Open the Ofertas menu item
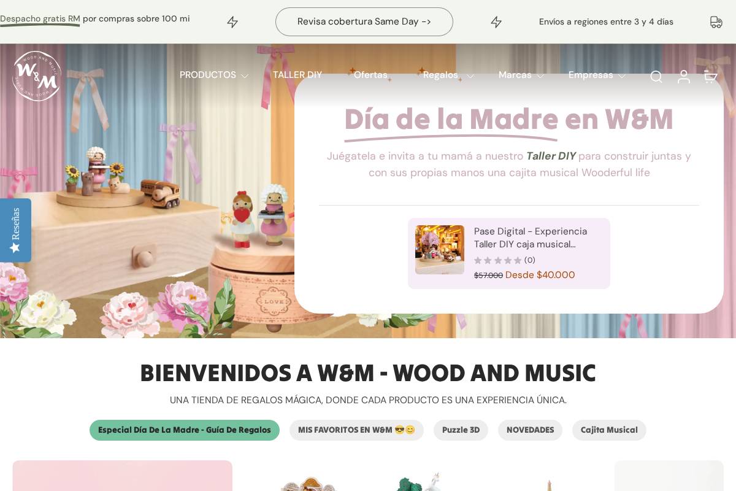The height and width of the screenshot is (491, 736). click(x=370, y=75)
